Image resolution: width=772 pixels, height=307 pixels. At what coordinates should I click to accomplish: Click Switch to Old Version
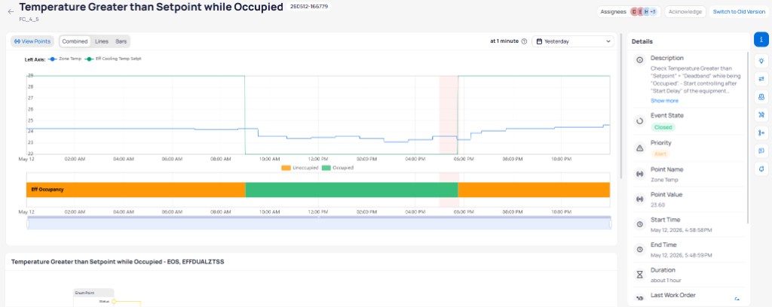(739, 12)
